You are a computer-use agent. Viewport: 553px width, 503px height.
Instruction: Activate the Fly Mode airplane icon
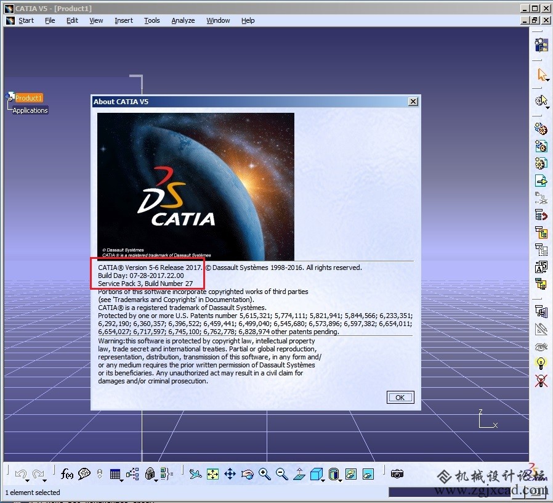tap(195, 473)
